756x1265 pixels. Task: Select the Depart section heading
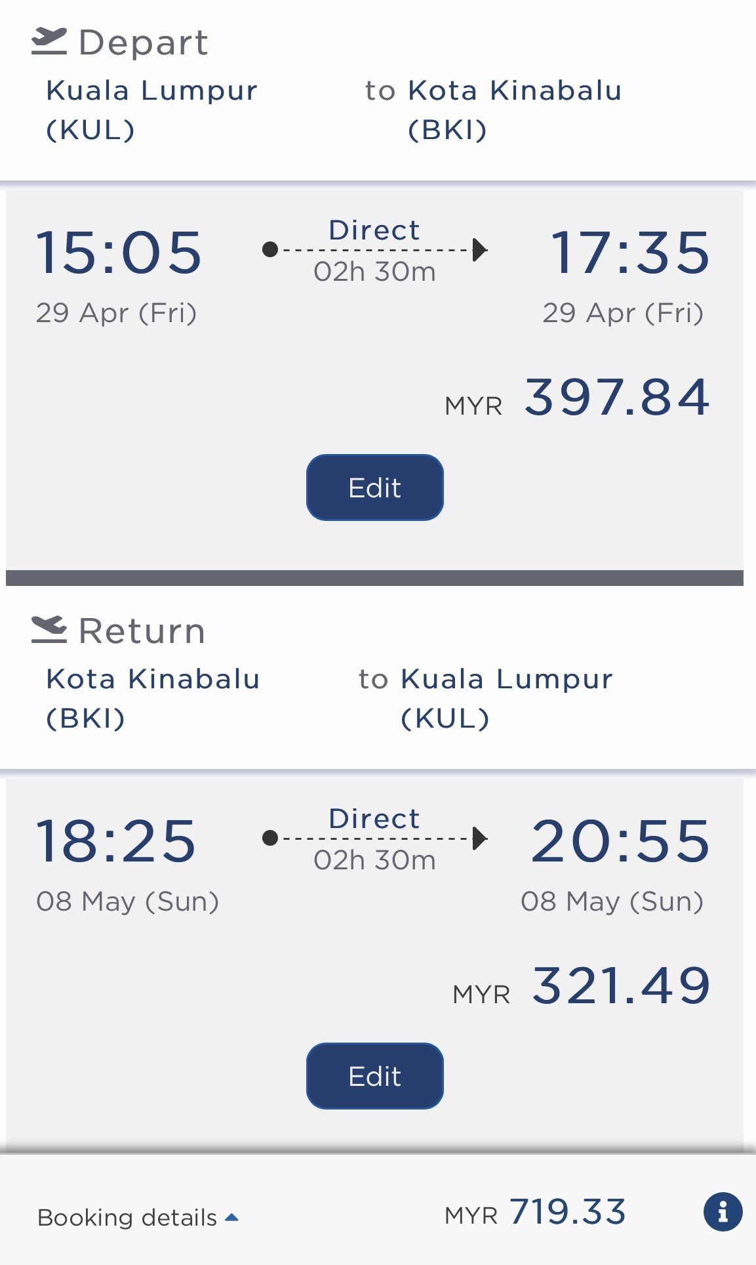coord(143,43)
